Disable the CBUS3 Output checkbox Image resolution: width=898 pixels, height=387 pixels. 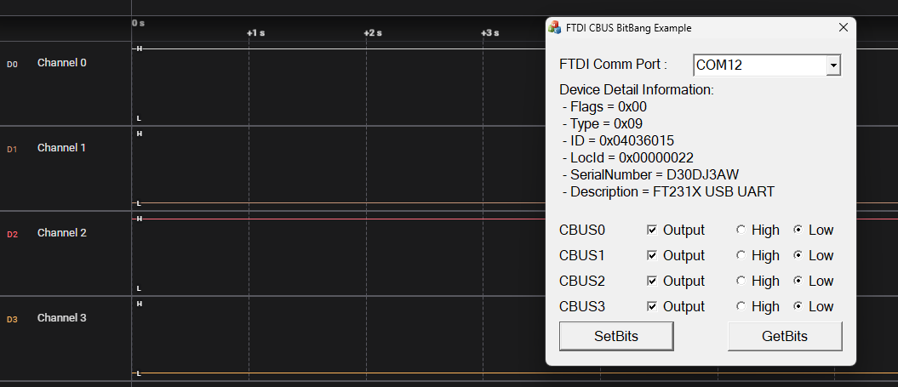point(652,306)
